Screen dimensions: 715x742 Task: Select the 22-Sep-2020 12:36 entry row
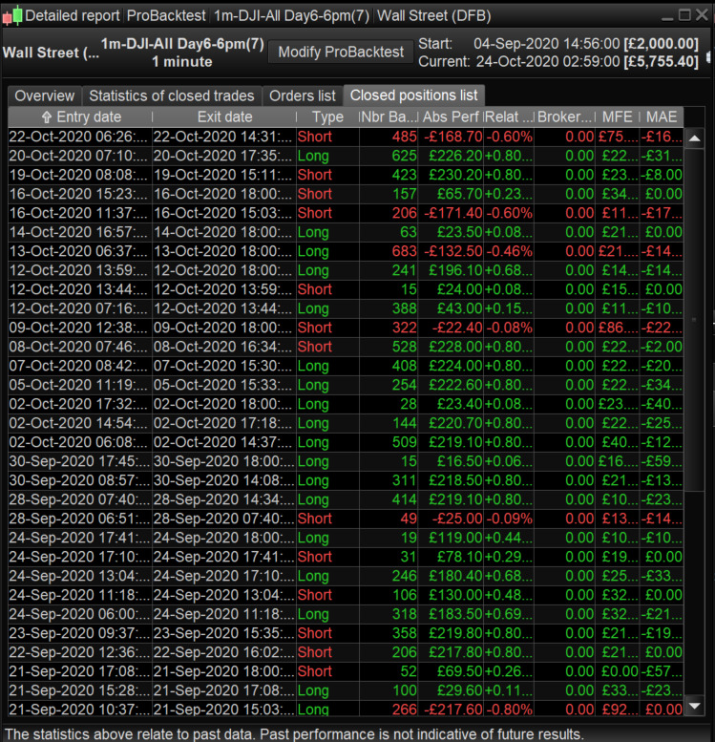[346, 652]
